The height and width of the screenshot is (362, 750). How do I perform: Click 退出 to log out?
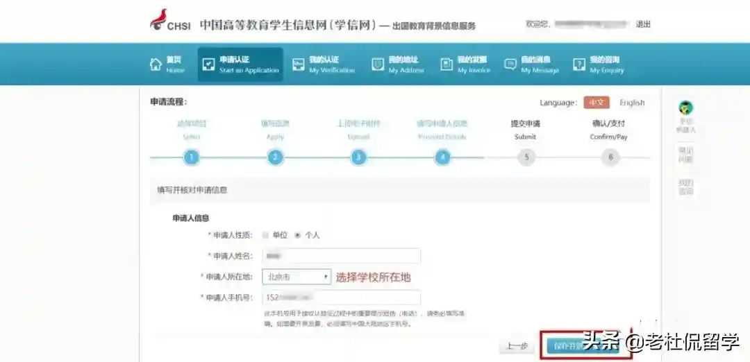click(x=643, y=24)
